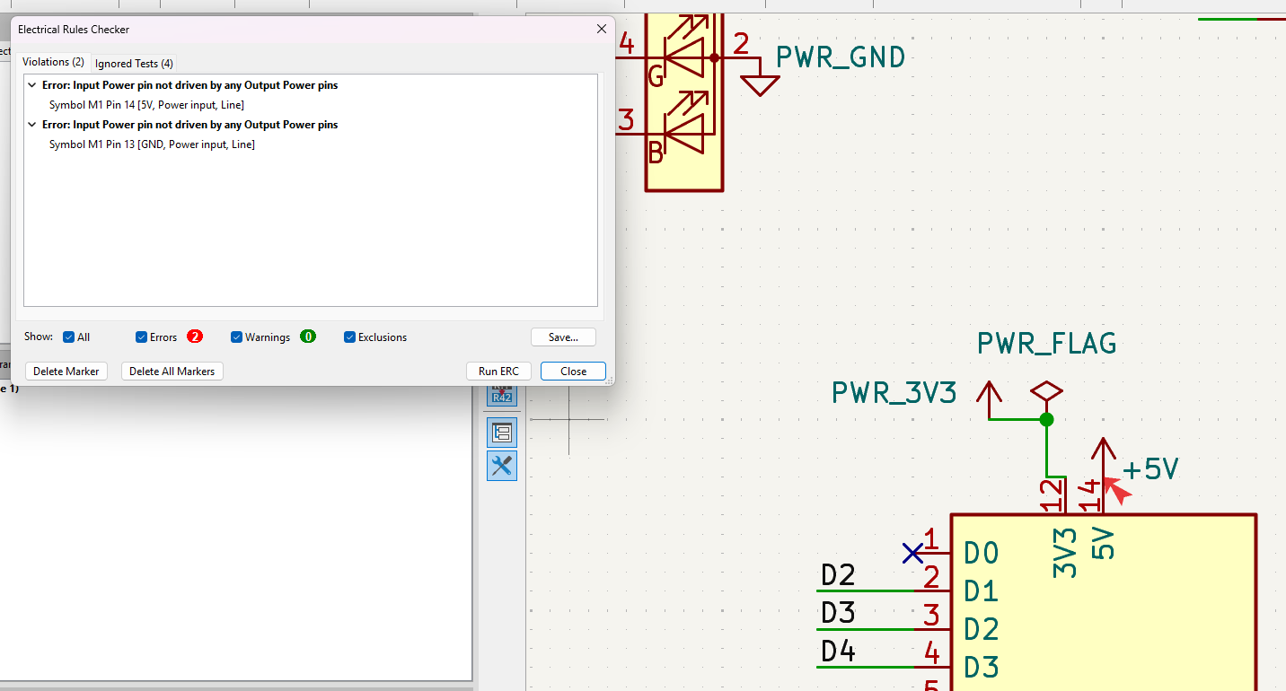1286x691 pixels.
Task: Close the Electrical Rules Checker with X
Action: point(602,30)
